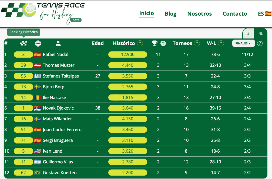Switch to the % percentage view tab
The height and width of the screenshot is (179, 272).
(x=261, y=34)
